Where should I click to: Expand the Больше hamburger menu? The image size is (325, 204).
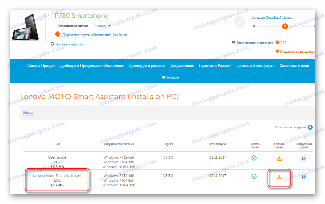pos(170,77)
